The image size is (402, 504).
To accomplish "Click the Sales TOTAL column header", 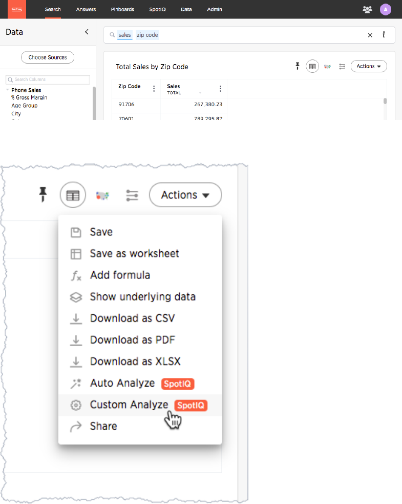I will pyautogui.click(x=174, y=89).
